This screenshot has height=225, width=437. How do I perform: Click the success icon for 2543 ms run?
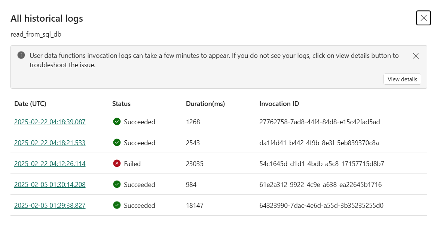[117, 143]
